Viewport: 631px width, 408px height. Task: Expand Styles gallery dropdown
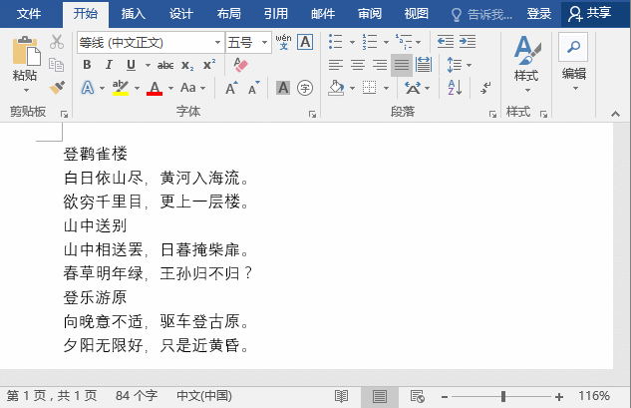click(526, 90)
